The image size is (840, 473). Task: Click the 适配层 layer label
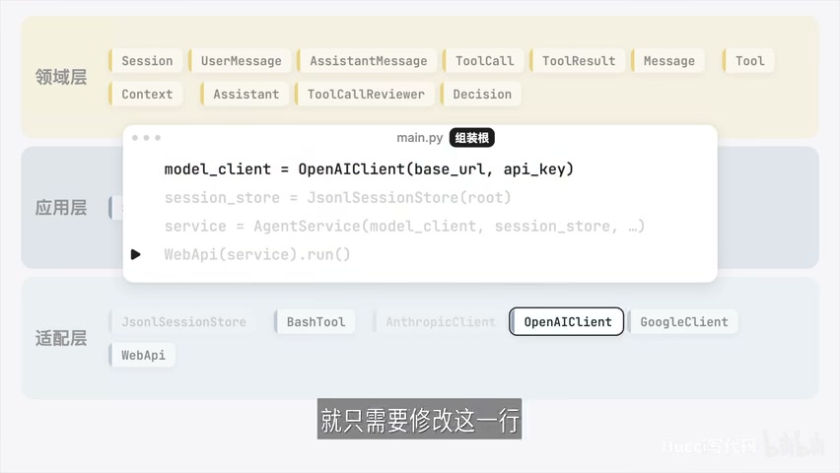click(61, 339)
